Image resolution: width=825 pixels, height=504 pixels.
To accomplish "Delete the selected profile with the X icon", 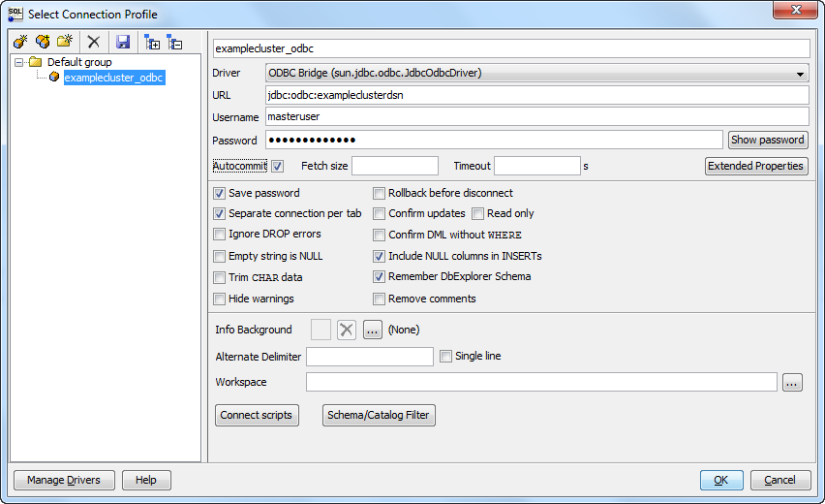I will pos(94,42).
